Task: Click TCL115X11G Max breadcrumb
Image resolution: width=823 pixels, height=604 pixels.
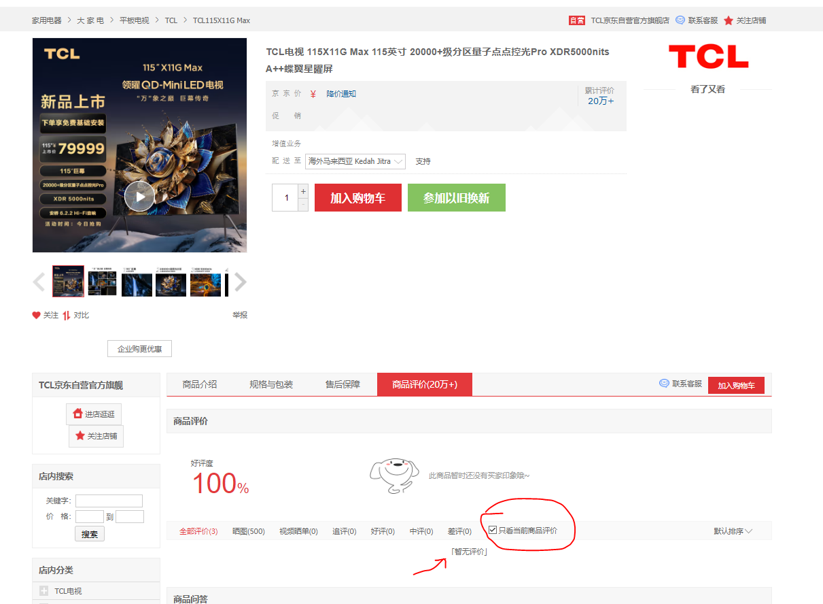Action: 222,20
